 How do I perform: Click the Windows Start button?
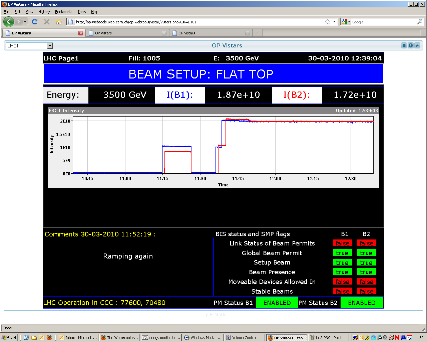9,338
